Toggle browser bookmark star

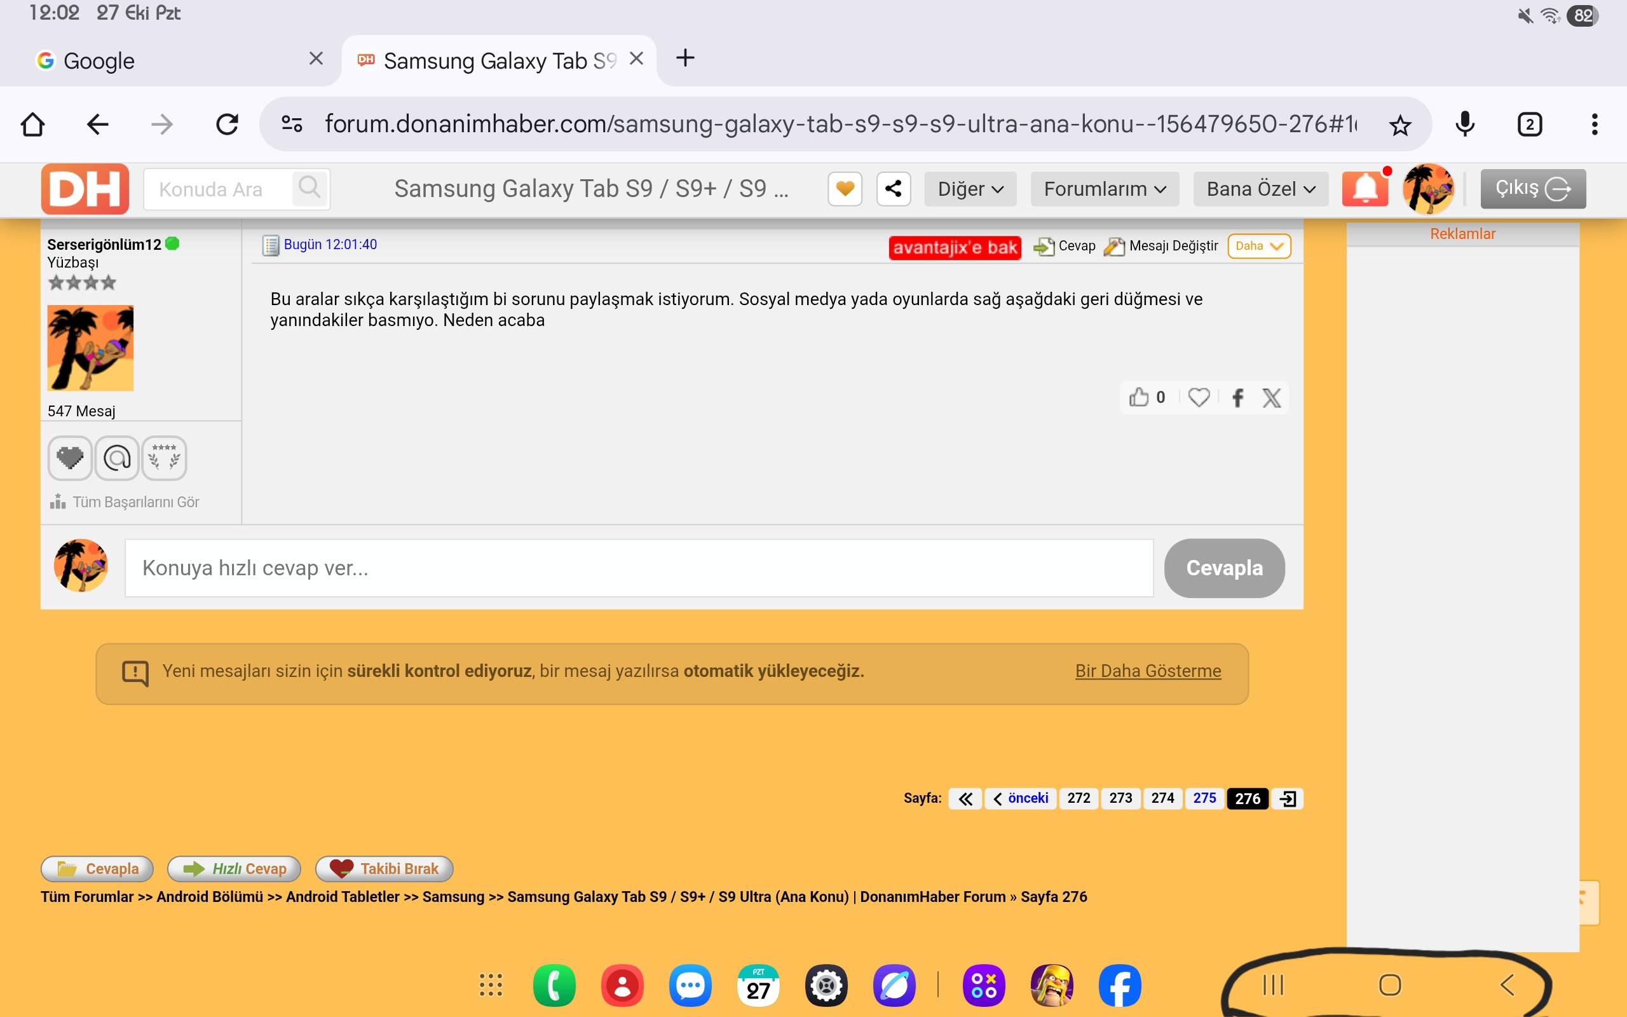1401,125
